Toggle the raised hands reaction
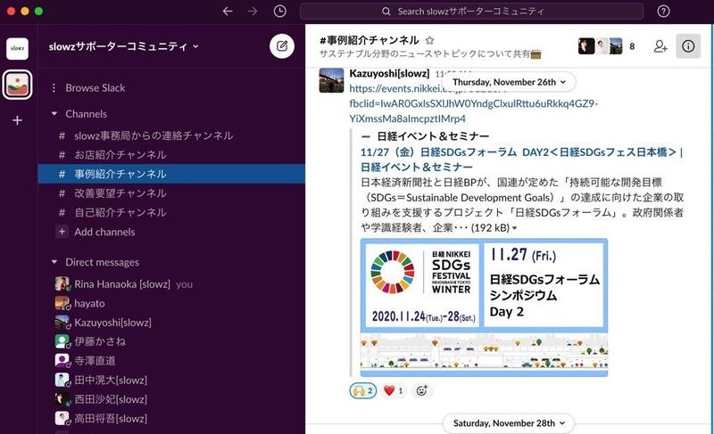The image size is (714, 434). click(x=363, y=390)
